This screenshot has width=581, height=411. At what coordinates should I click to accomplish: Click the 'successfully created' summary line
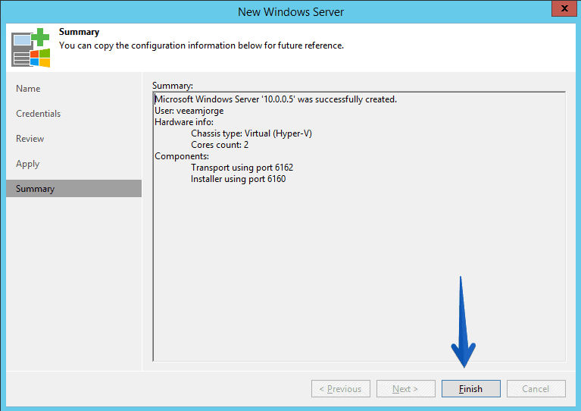276,99
